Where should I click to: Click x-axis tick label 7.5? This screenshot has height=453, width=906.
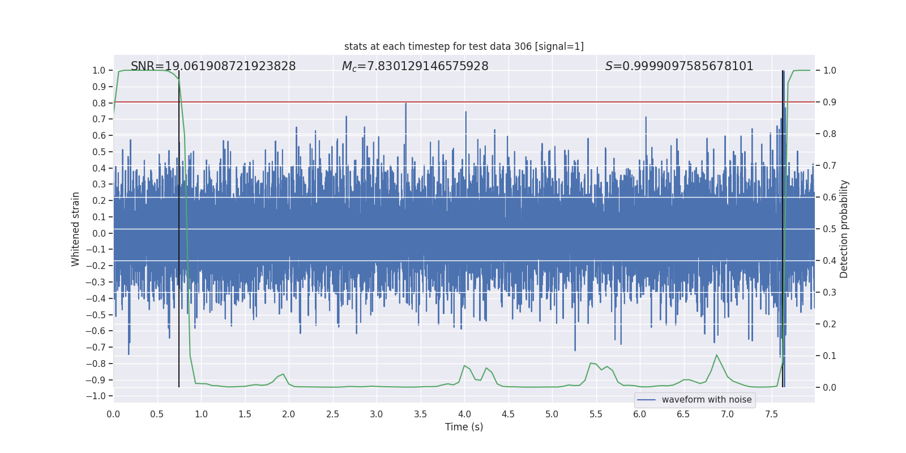[771, 414]
